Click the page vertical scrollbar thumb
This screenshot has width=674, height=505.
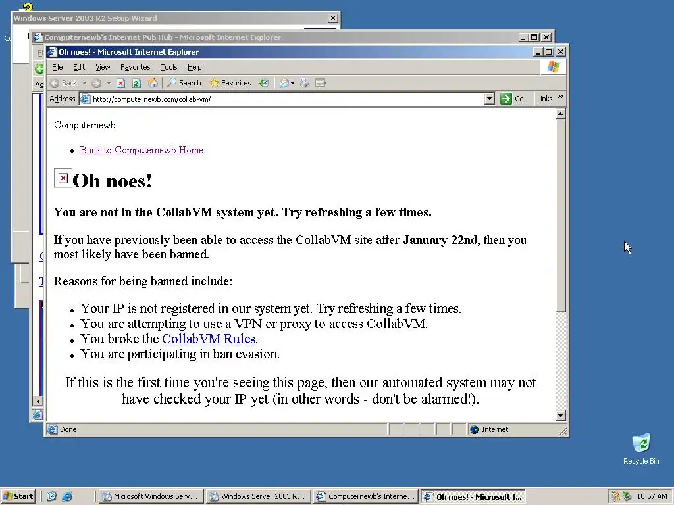[560, 216]
